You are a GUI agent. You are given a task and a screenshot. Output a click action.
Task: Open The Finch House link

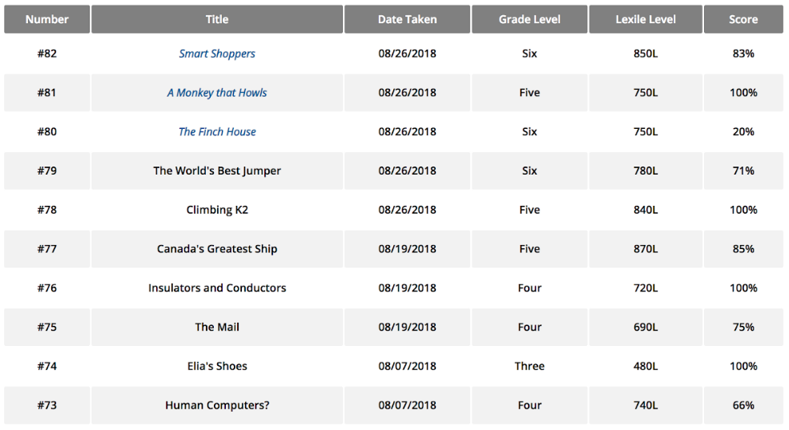[x=217, y=132]
